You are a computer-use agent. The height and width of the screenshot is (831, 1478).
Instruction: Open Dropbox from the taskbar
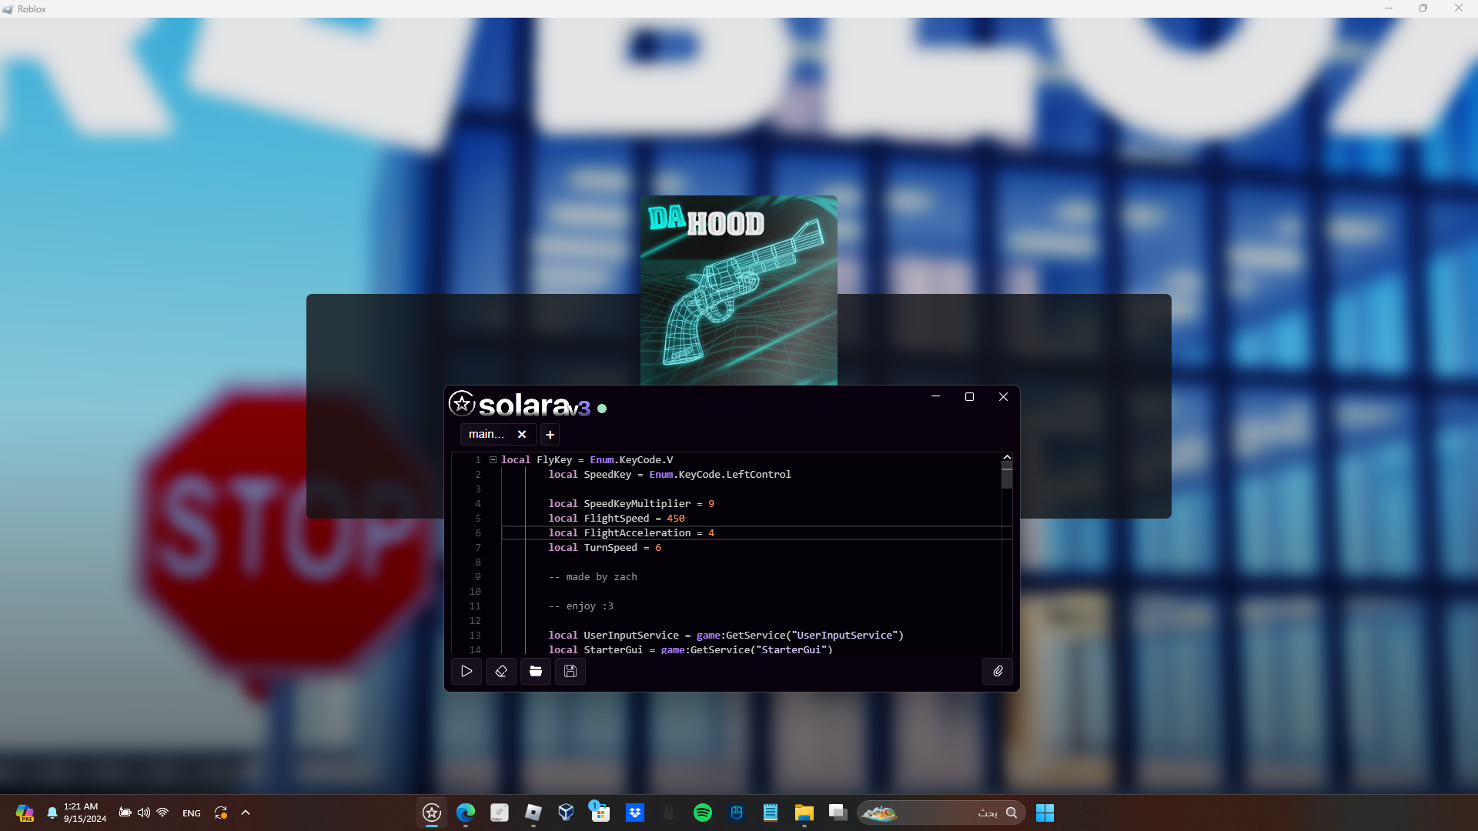click(x=635, y=813)
